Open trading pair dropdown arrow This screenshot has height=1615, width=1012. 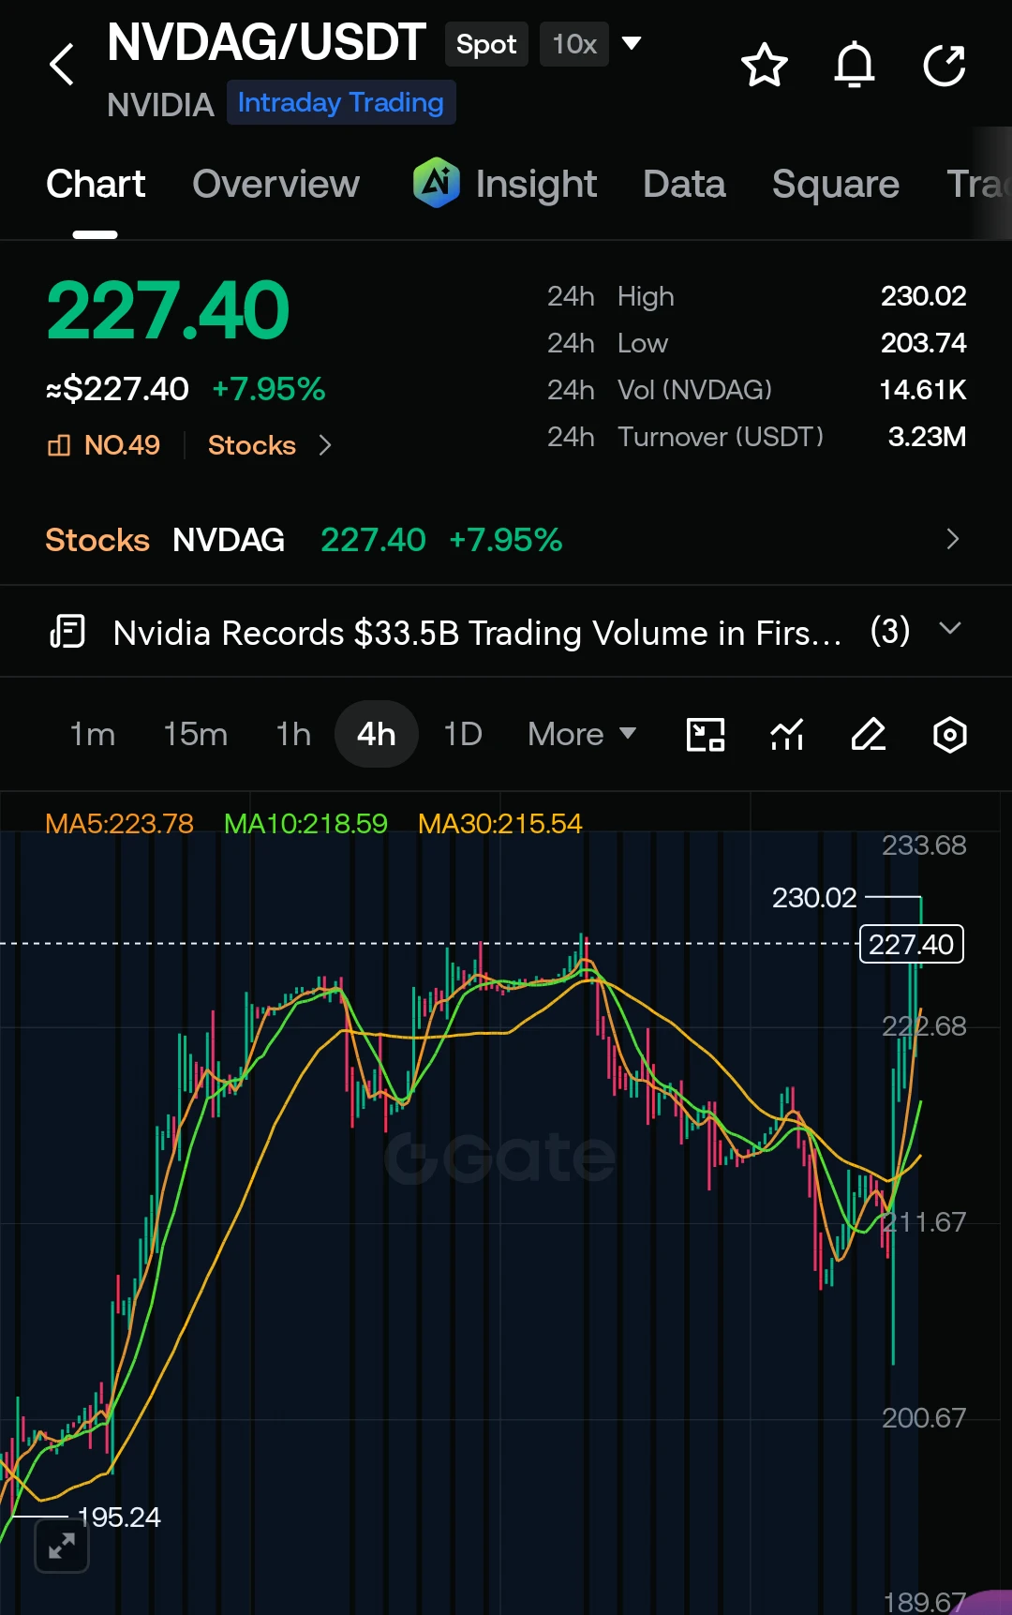pyautogui.click(x=632, y=43)
